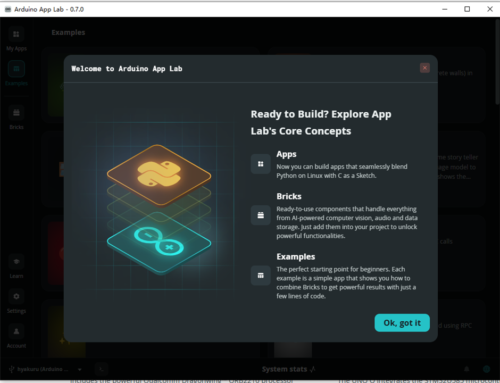Click the Examples icon in the dialog
The height and width of the screenshot is (383, 500).
pyautogui.click(x=261, y=276)
